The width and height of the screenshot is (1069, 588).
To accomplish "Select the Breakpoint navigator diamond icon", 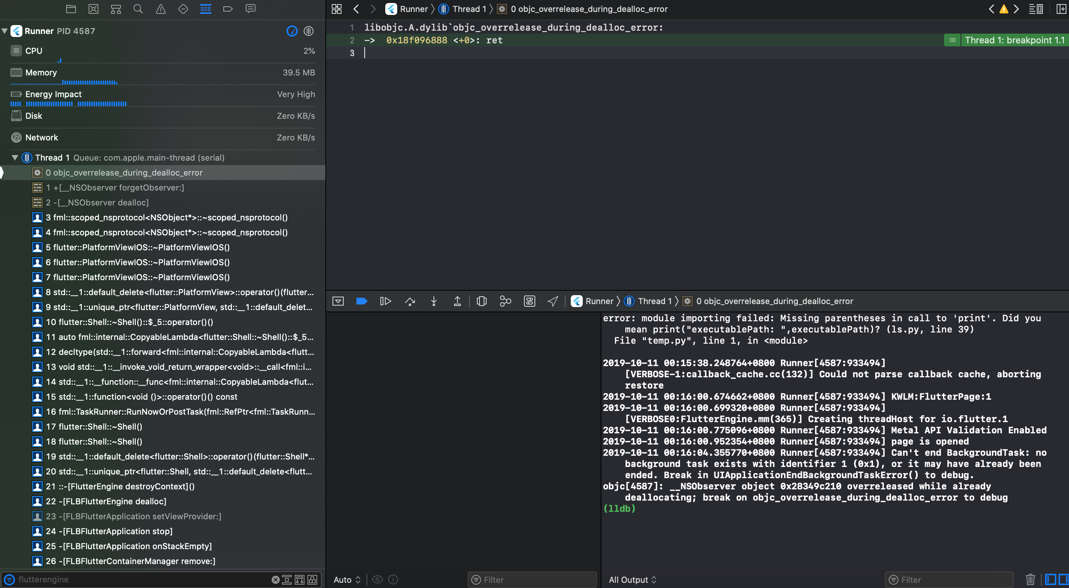I will click(183, 8).
